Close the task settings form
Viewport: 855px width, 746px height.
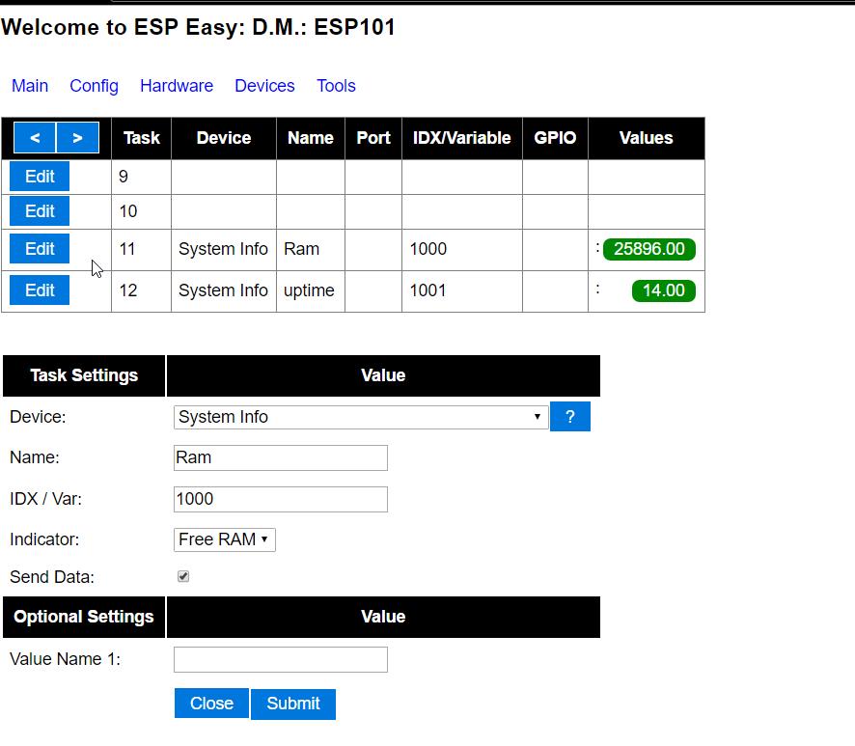tap(211, 704)
